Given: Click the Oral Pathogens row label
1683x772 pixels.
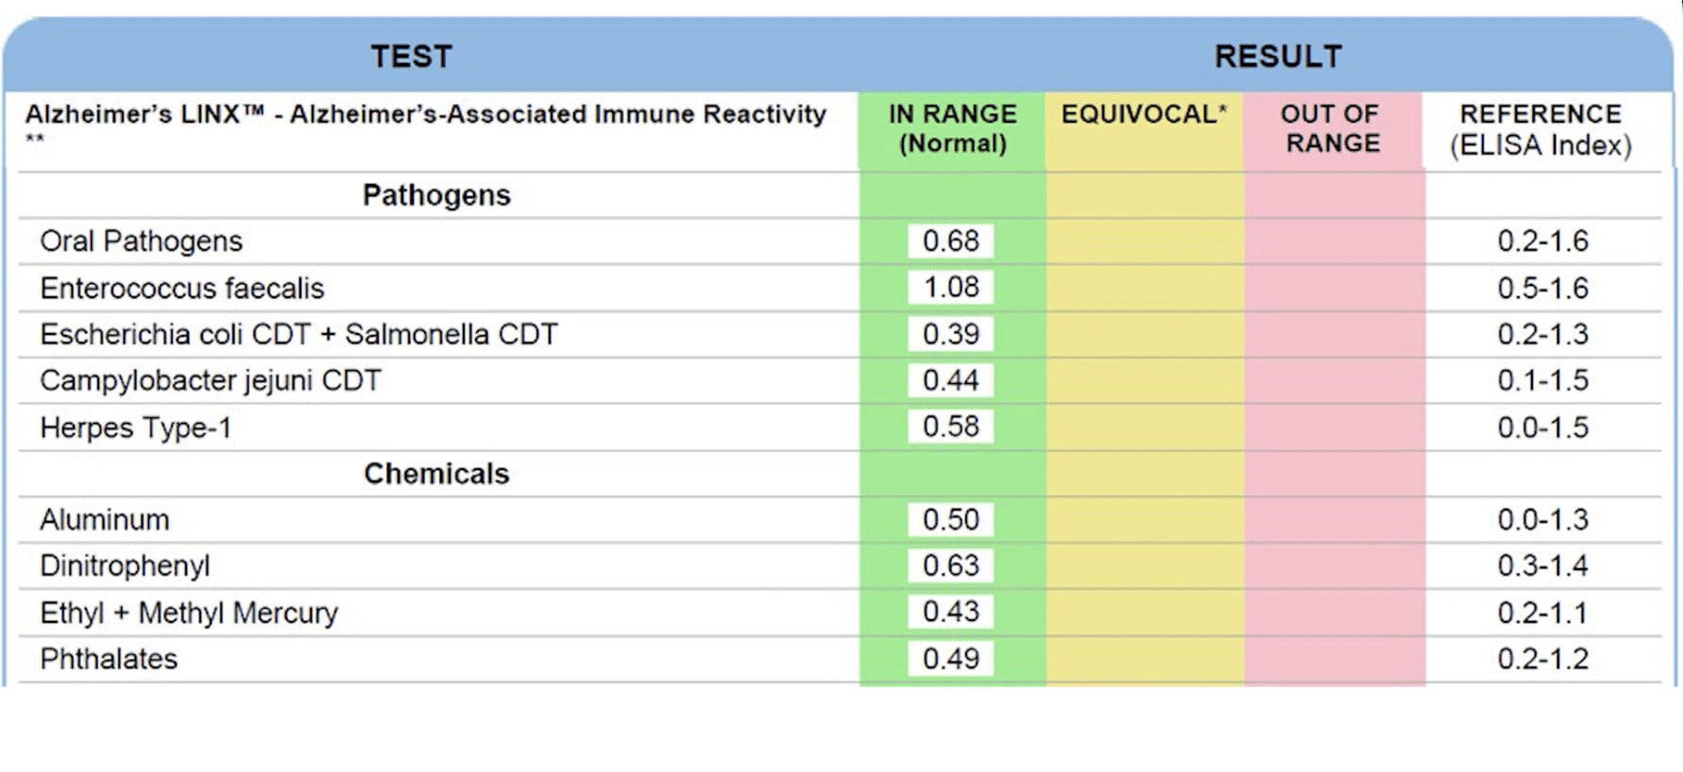Looking at the screenshot, I should [142, 242].
